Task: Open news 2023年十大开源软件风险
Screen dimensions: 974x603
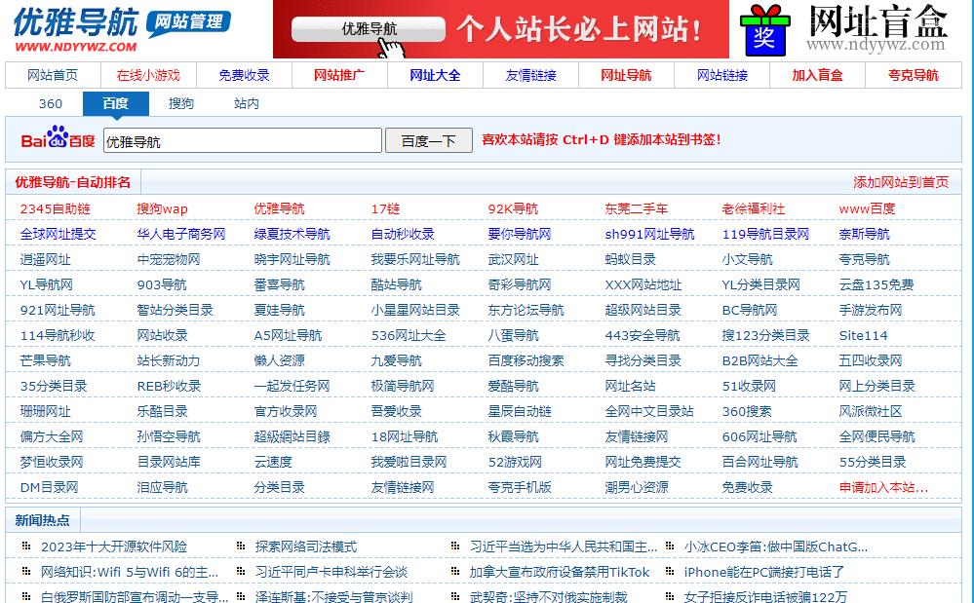Action: (x=114, y=546)
